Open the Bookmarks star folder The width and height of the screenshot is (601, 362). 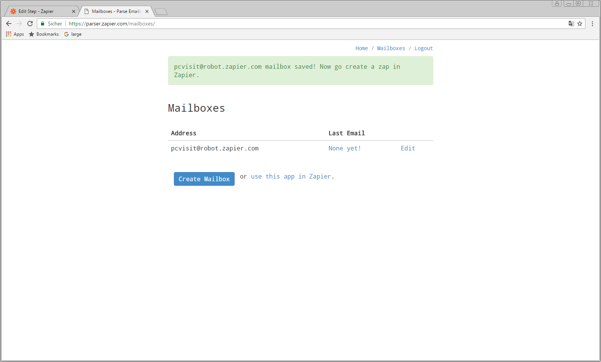[44, 34]
